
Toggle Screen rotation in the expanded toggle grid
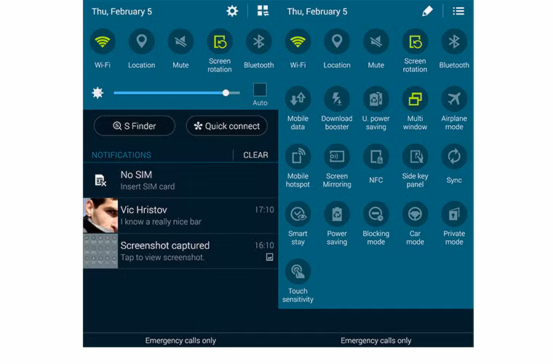[x=415, y=41]
